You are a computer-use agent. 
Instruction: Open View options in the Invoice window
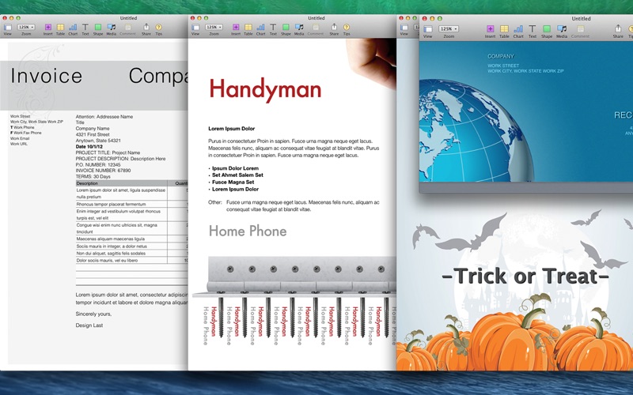pos(8,28)
